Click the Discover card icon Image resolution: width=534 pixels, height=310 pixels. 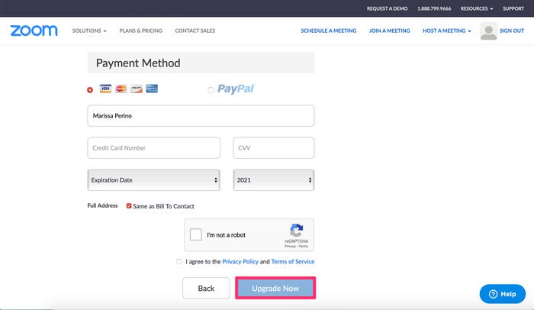tap(137, 89)
